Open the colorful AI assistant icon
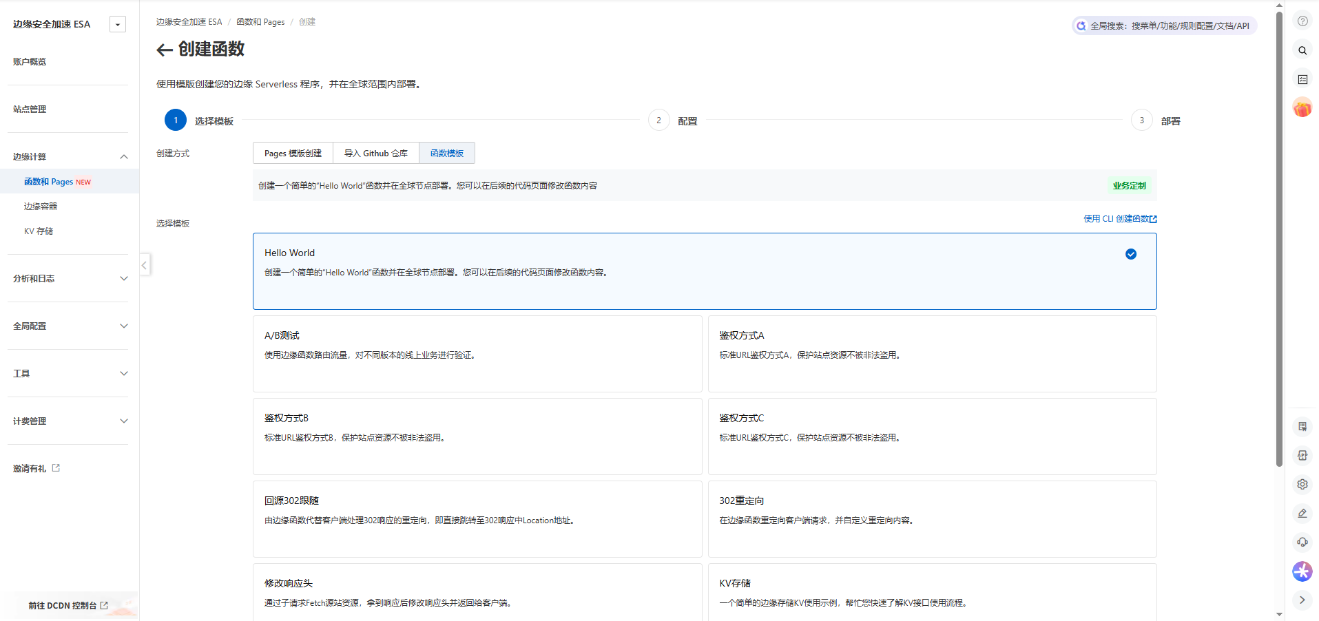The image size is (1319, 621). 1302,571
